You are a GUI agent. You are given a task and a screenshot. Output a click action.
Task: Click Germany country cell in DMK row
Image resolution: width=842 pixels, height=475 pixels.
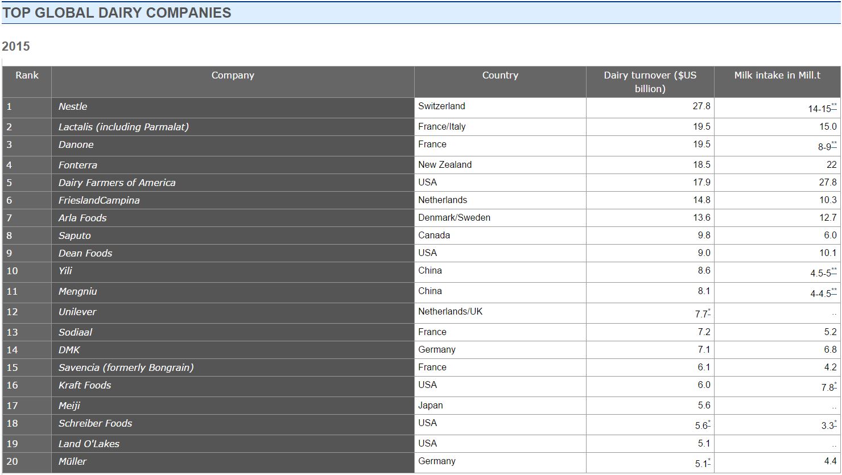pyautogui.click(x=500, y=350)
